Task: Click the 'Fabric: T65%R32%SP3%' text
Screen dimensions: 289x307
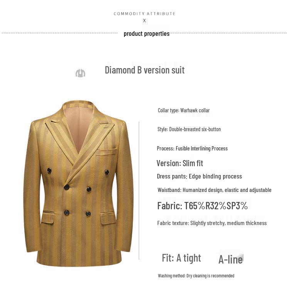Action: point(203,206)
